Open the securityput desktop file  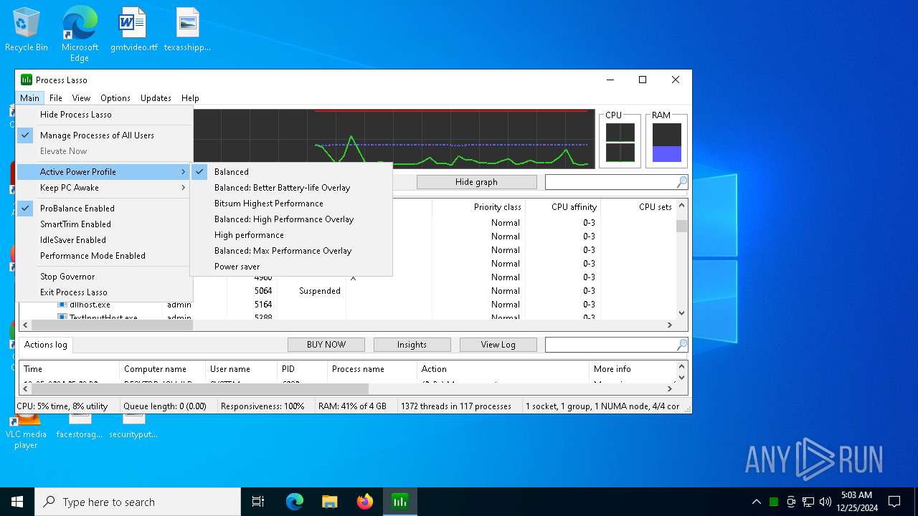pos(133,428)
